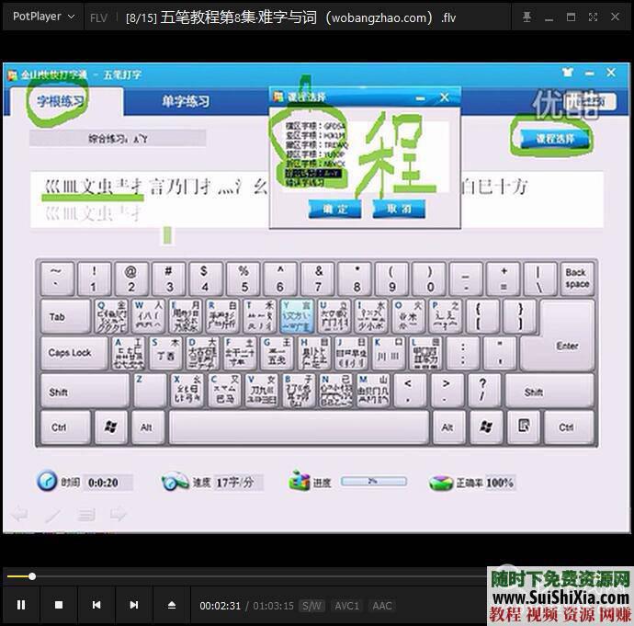Click the G 王 key on keyboard
634x626 pixels.
(x=277, y=353)
